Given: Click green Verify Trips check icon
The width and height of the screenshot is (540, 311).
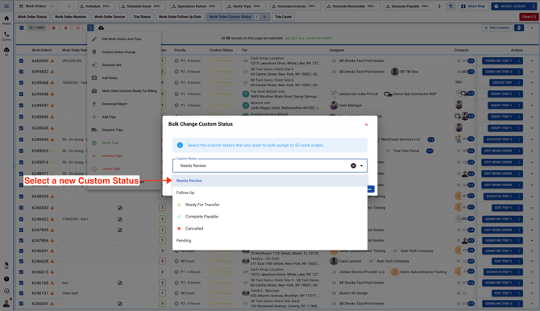Looking at the screenshot, I should click(94, 143).
